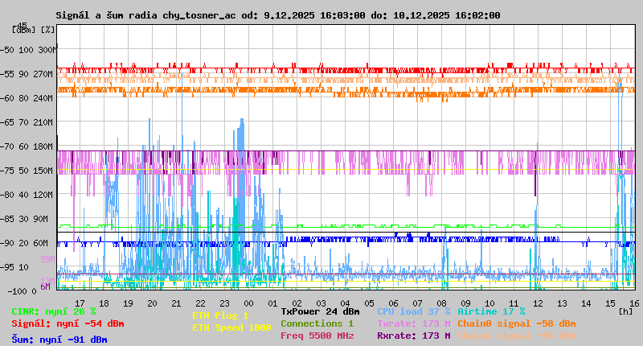Viewport: 643px width, 346px height.
Task: Click the '08' hour tick on the x-axis
Action: tap(441, 303)
